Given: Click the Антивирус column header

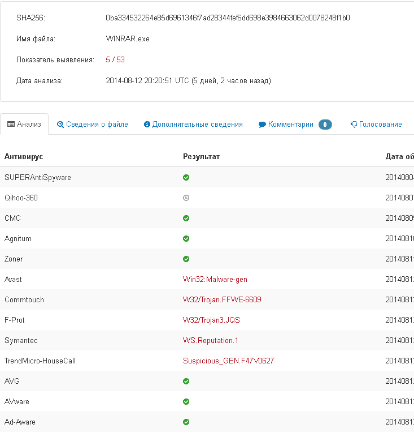Looking at the screenshot, I should pyautogui.click(x=24, y=156).
